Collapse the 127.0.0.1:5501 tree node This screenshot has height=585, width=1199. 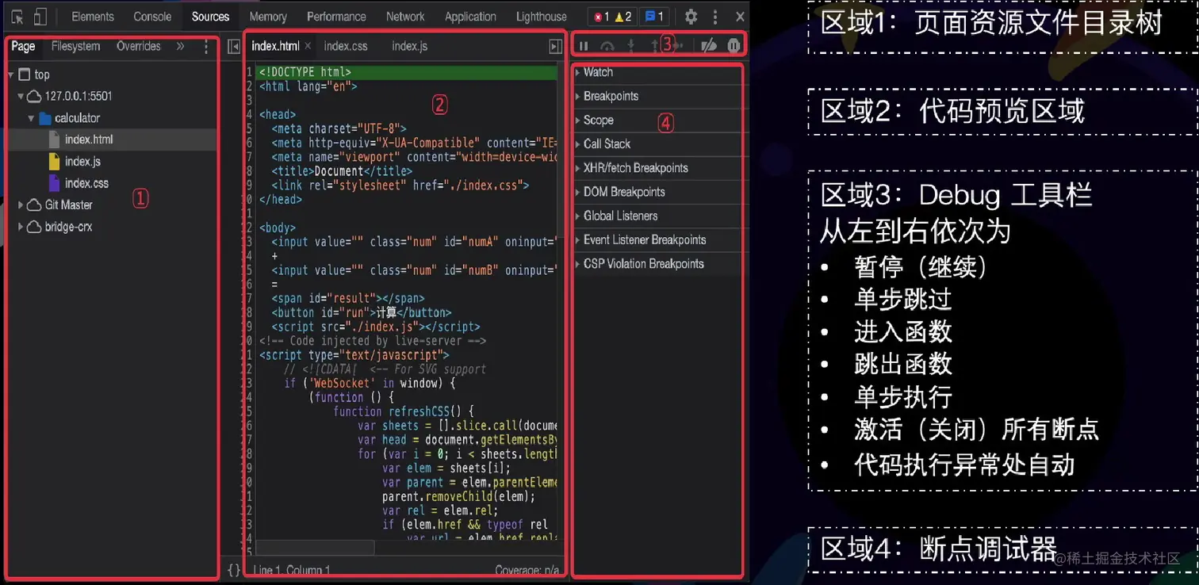(x=21, y=97)
